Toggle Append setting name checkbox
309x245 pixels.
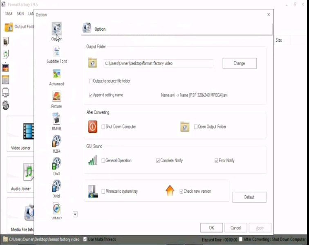click(x=91, y=95)
